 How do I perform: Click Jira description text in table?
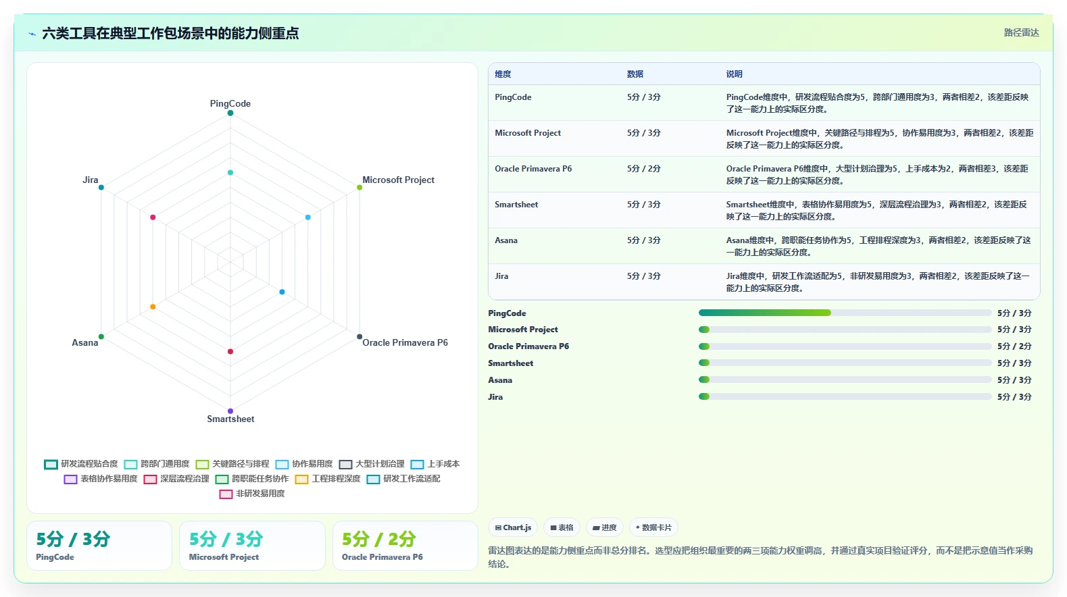point(878,282)
